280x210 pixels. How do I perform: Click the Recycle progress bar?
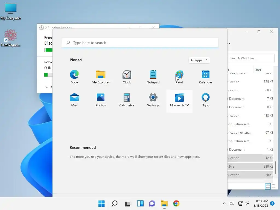[x=48, y=75]
